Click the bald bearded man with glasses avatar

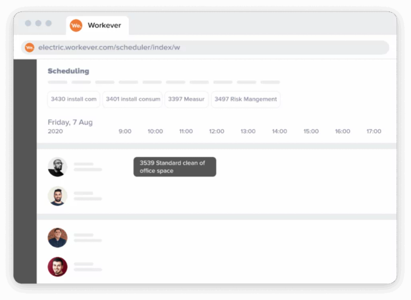pyautogui.click(x=58, y=167)
